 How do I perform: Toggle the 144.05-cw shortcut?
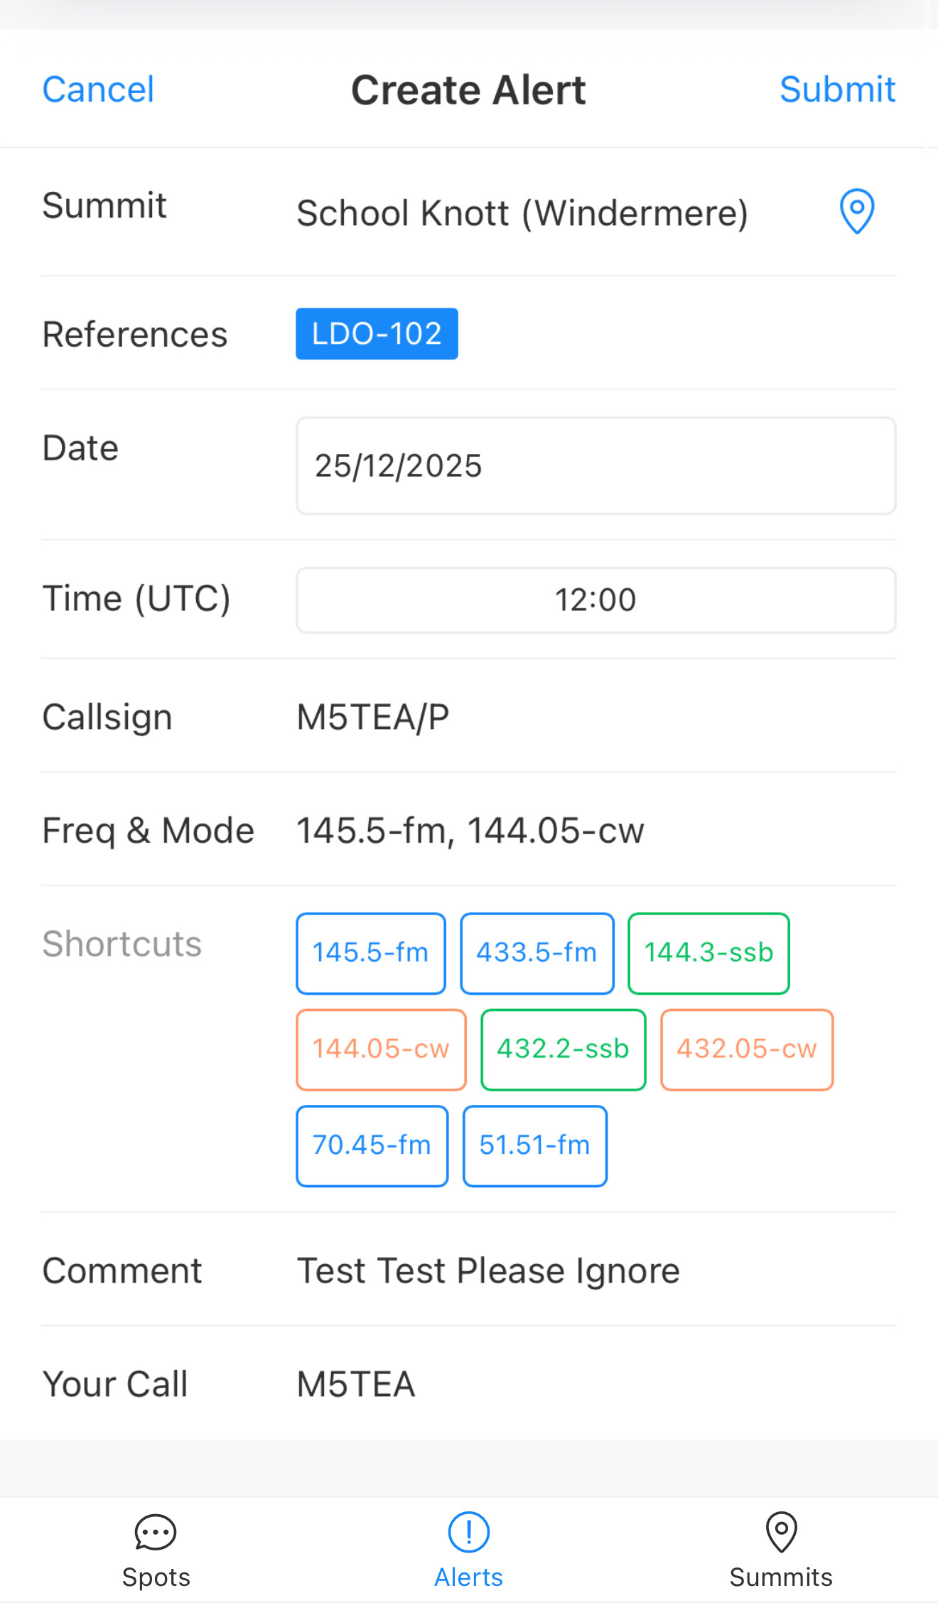381,1049
